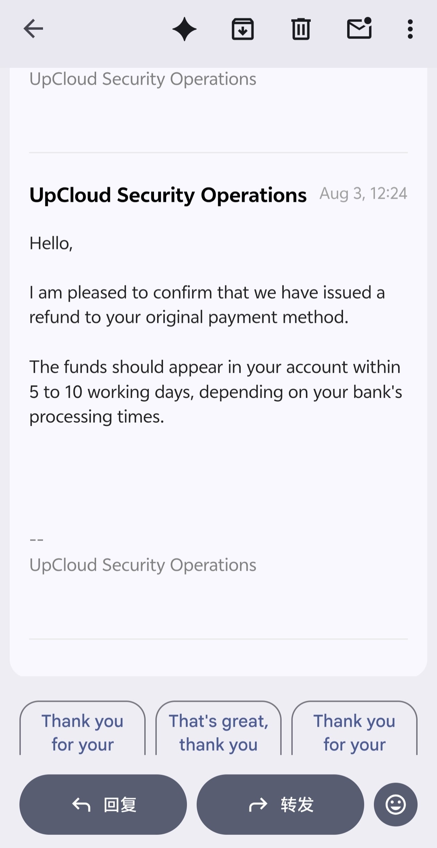Viewport: 437px width, 848px height.
Task: Tap the 转发 forward button
Action: pos(280,804)
